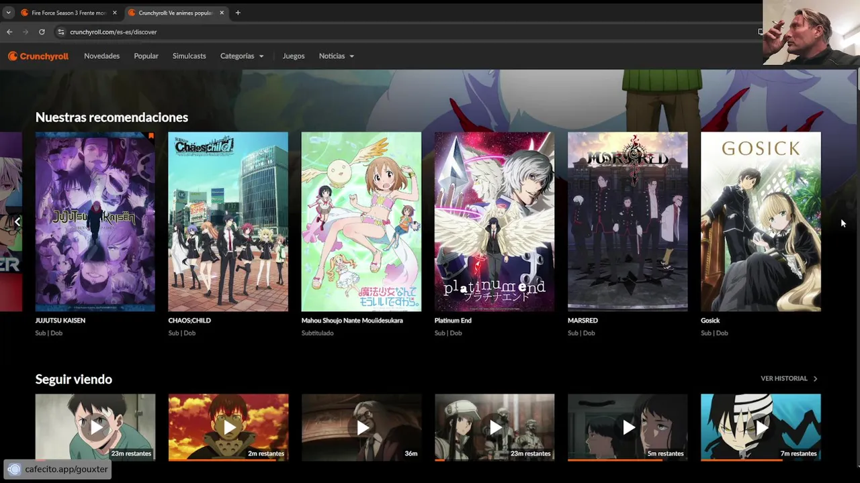This screenshot has width=860, height=483.
Task: Open the Mahou Shoujo Nante Mouiidesukara poster
Action: click(x=361, y=221)
